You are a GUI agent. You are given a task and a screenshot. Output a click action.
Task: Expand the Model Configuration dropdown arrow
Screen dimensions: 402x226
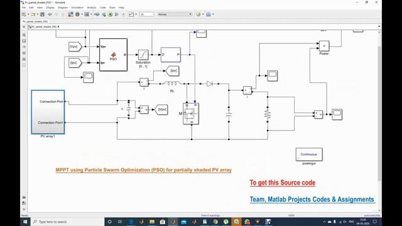82,14
